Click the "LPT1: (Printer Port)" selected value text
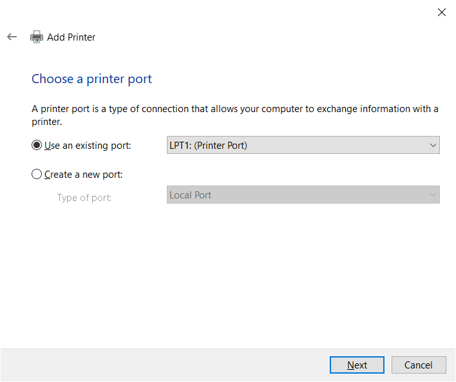456x382 pixels. click(x=208, y=146)
